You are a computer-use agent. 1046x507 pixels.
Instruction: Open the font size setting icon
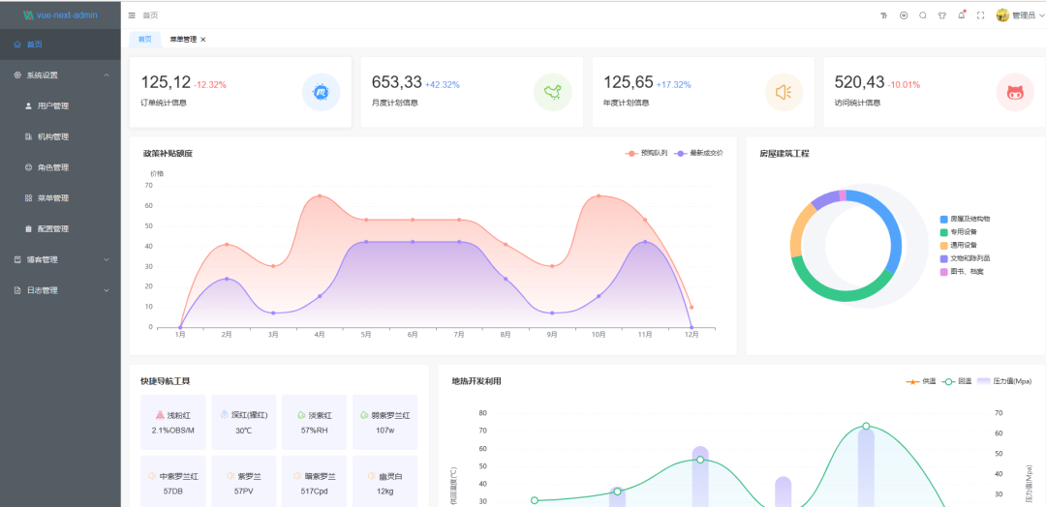coord(883,15)
